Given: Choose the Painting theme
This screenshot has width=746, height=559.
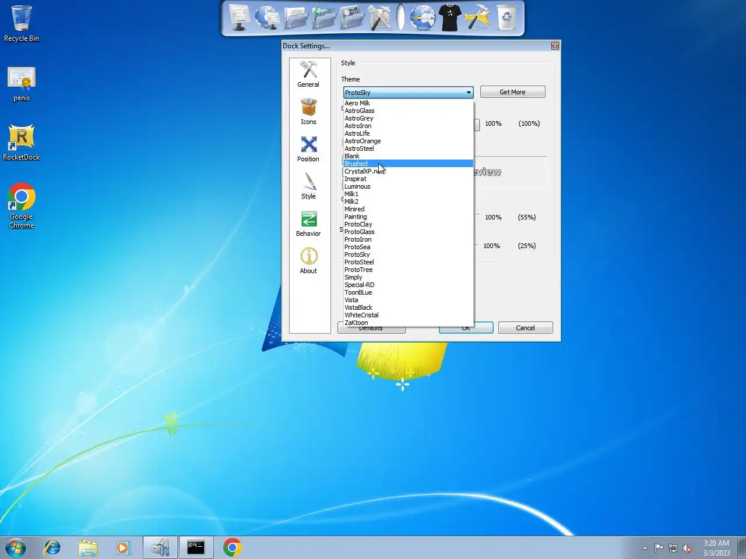Looking at the screenshot, I should [408, 217].
